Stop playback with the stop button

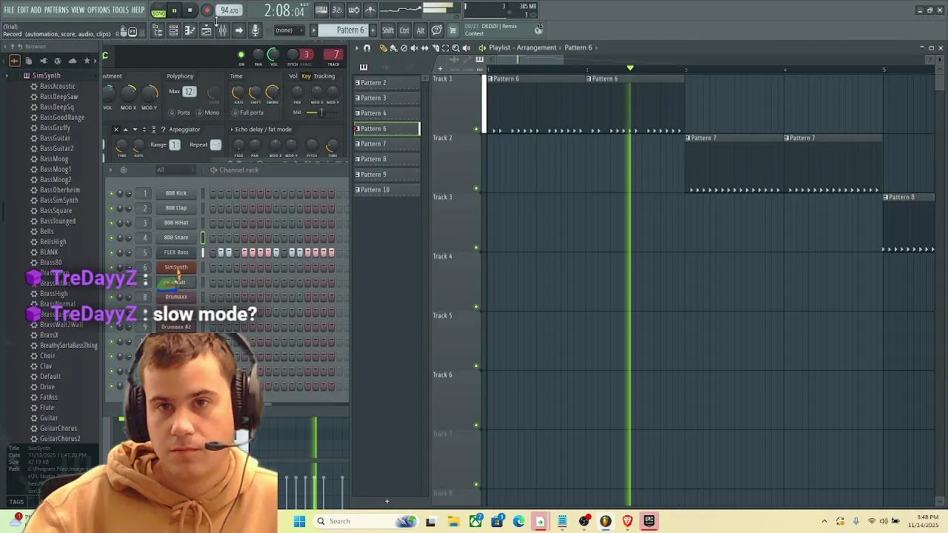[190, 10]
